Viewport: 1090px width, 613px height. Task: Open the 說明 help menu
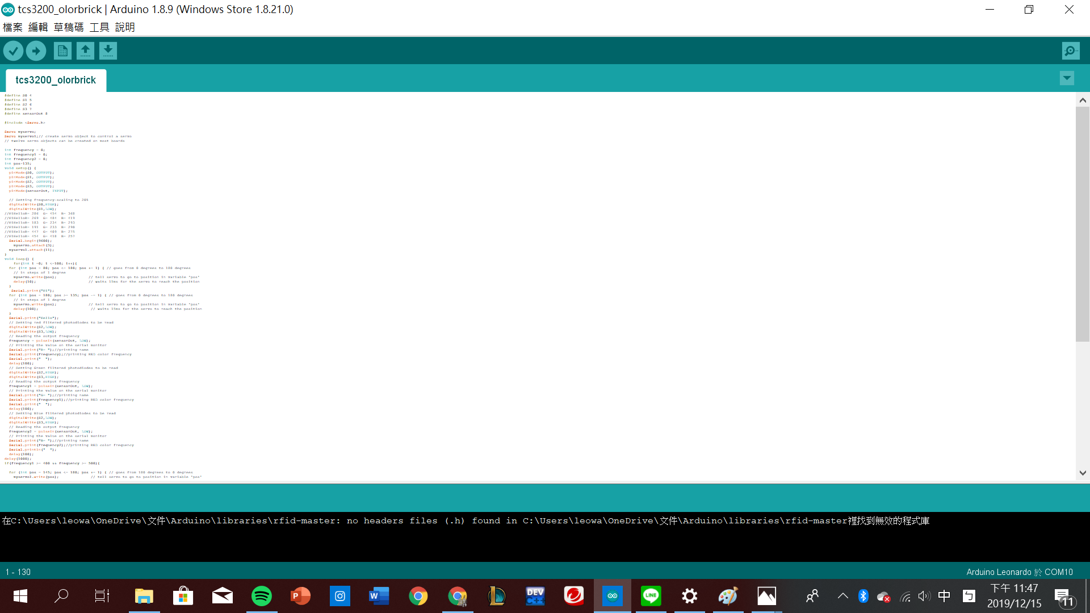click(125, 27)
